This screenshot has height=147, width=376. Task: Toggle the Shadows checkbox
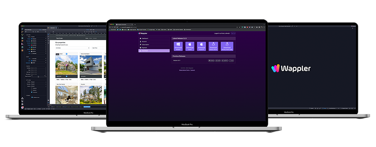click(x=32, y=90)
